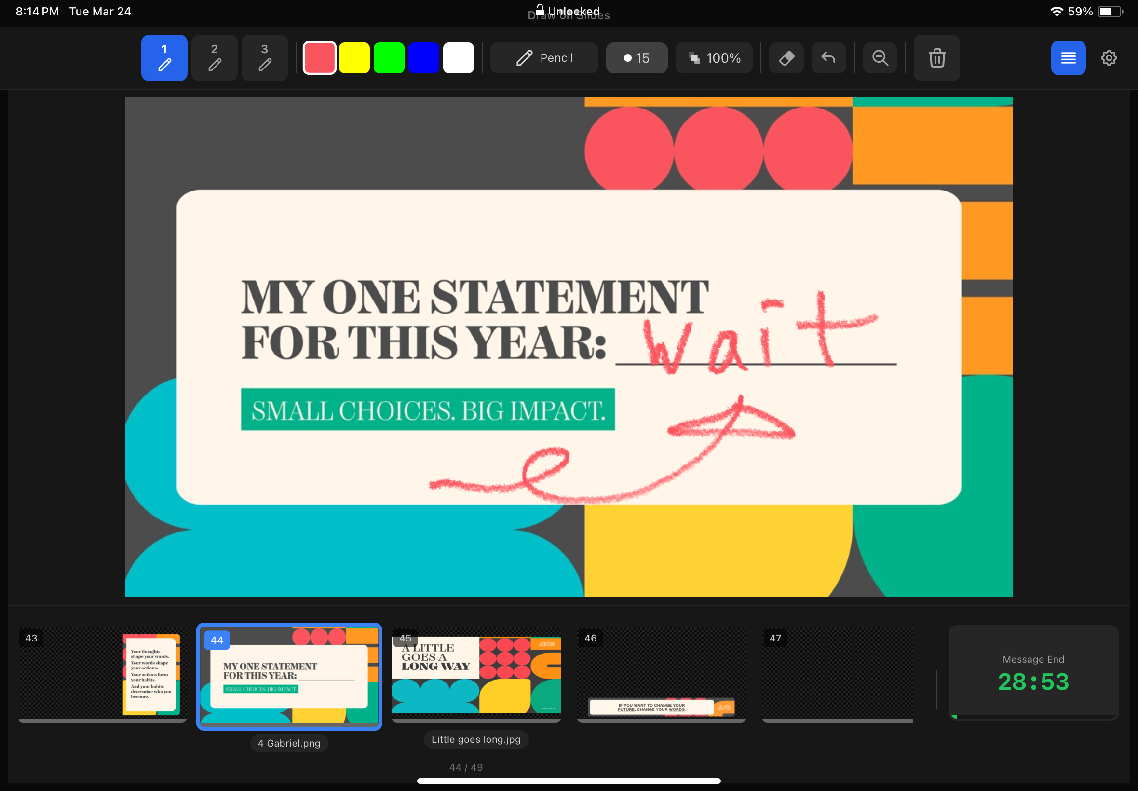
Task: Open the settings gear
Action: click(1109, 57)
